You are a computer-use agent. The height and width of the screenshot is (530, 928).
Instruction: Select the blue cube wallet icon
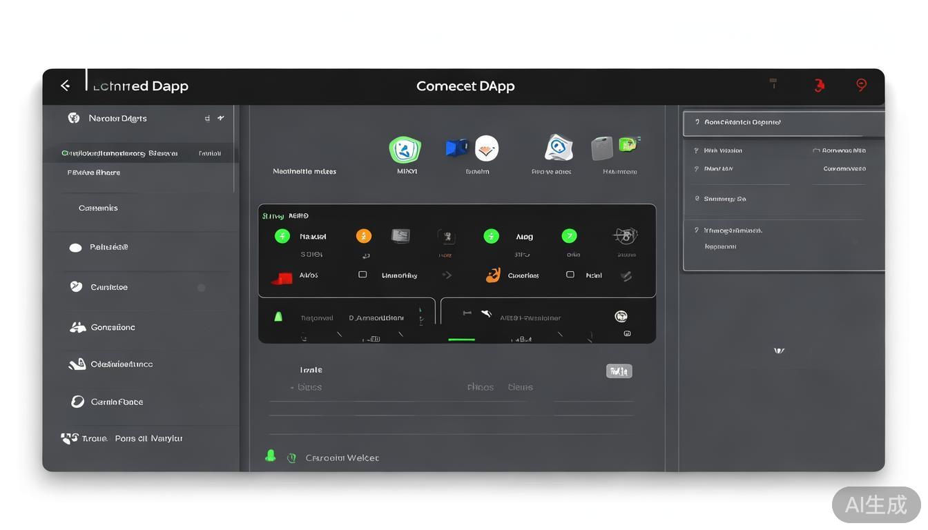tap(456, 148)
